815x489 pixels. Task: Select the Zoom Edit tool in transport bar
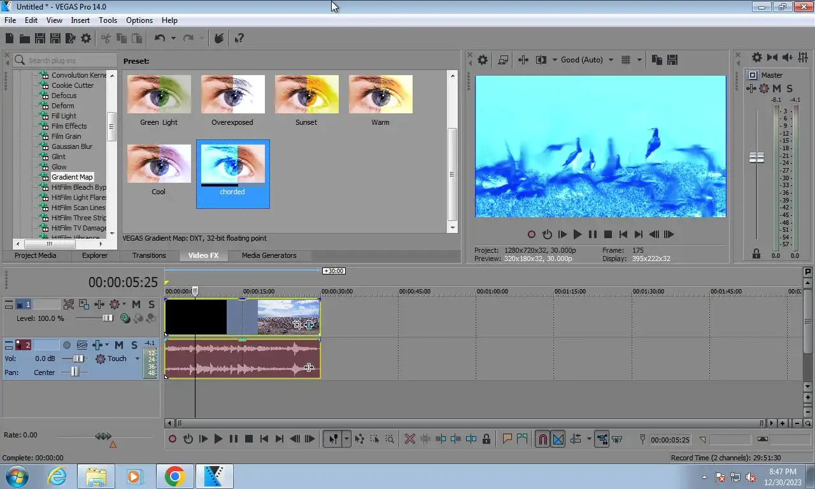click(390, 439)
